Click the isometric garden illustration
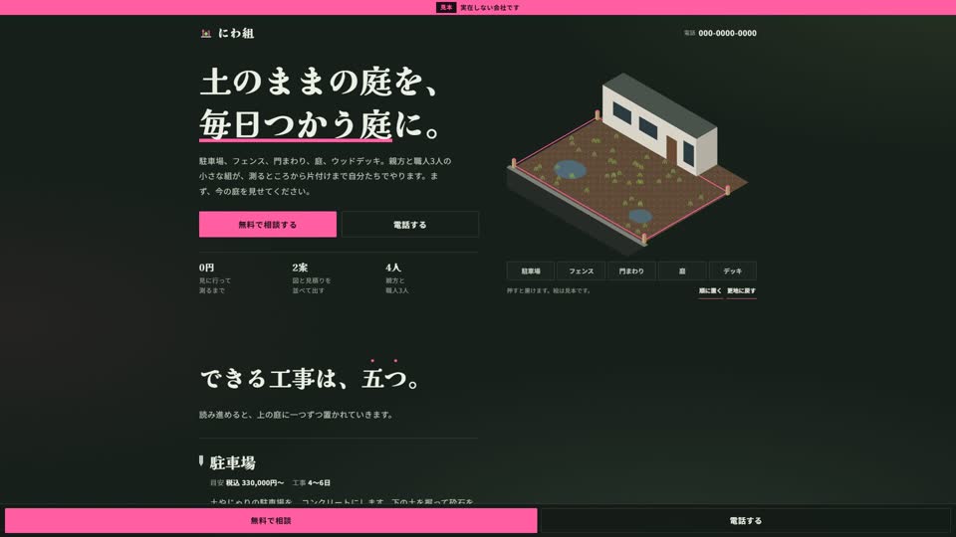 (x=627, y=164)
